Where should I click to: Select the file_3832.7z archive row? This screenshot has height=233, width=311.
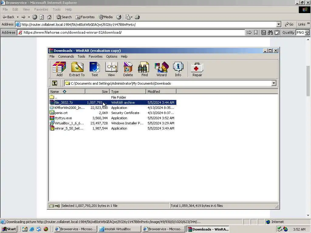(113, 103)
